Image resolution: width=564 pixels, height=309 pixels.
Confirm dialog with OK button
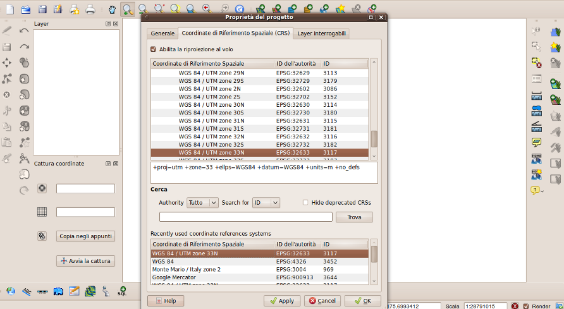point(362,301)
